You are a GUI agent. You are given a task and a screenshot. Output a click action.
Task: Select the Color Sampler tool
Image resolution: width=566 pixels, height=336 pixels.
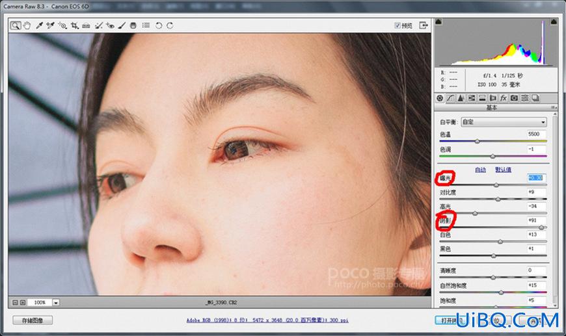click(51, 25)
